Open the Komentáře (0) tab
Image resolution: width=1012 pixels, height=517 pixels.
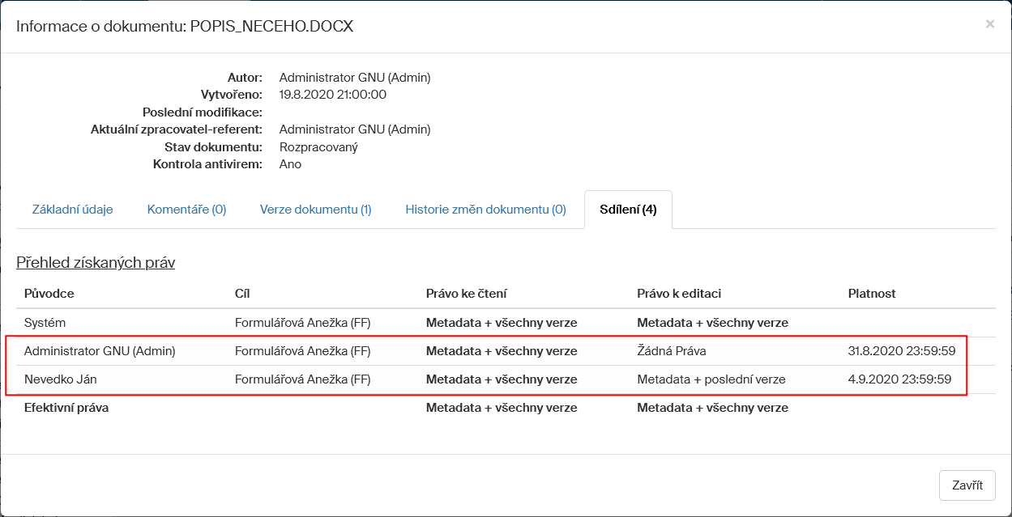click(x=186, y=210)
